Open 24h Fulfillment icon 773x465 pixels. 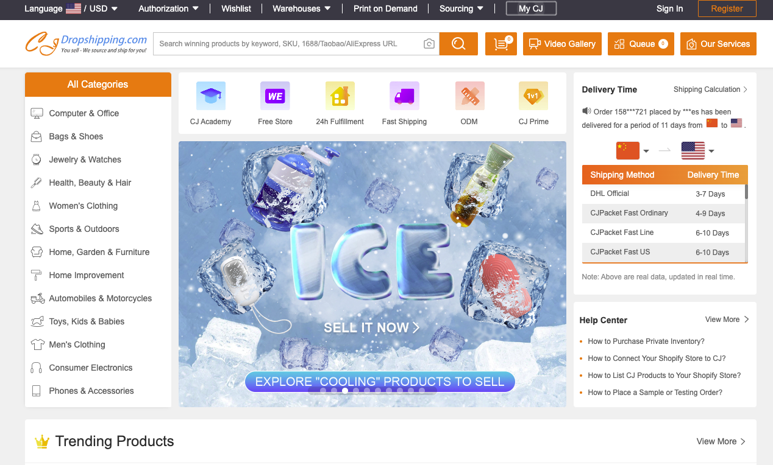[x=340, y=96]
